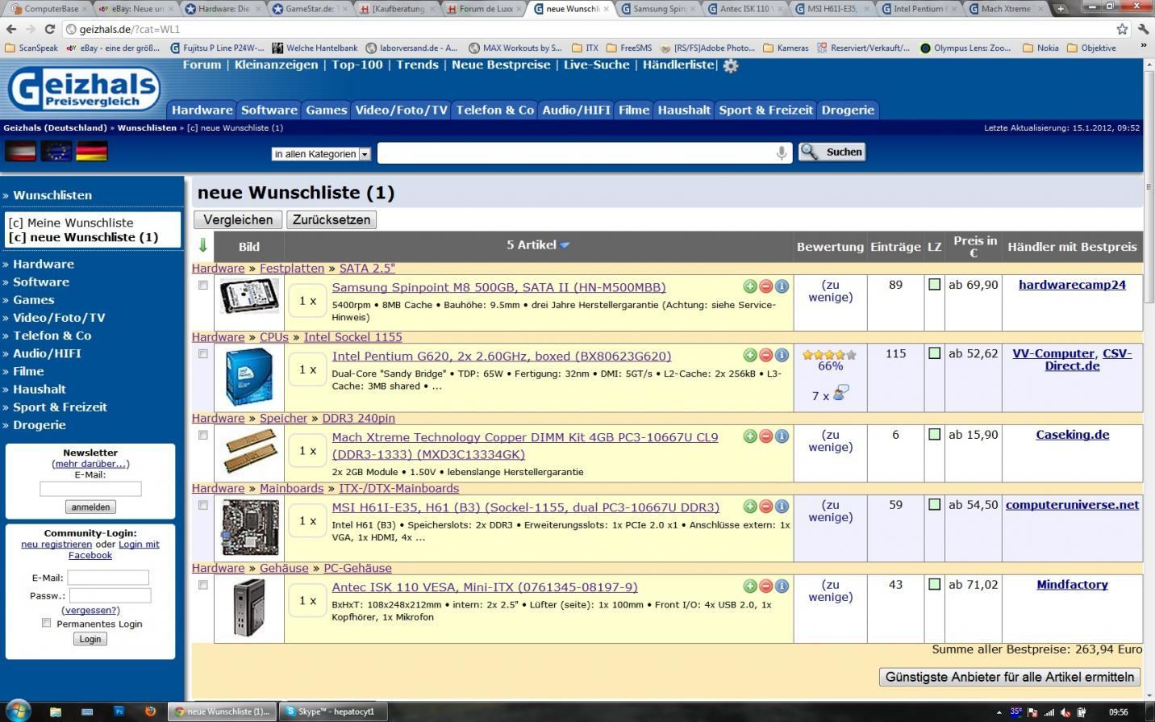Image resolution: width=1155 pixels, height=722 pixels.
Task: Switch to Skype window in taskbar
Action: click(x=333, y=712)
